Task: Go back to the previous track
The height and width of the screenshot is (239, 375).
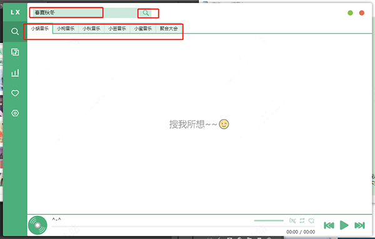Action: pos(329,225)
